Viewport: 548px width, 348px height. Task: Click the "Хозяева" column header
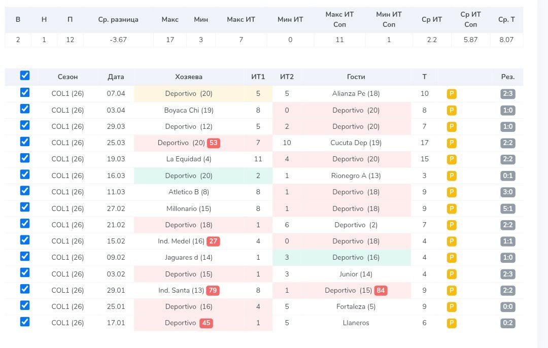(189, 77)
